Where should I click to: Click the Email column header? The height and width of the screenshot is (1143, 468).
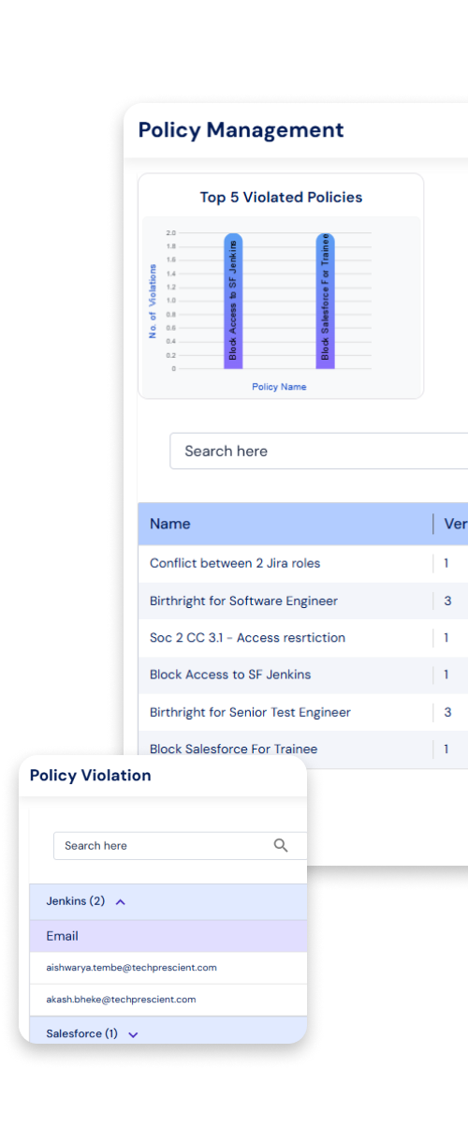pyautogui.click(x=63, y=936)
